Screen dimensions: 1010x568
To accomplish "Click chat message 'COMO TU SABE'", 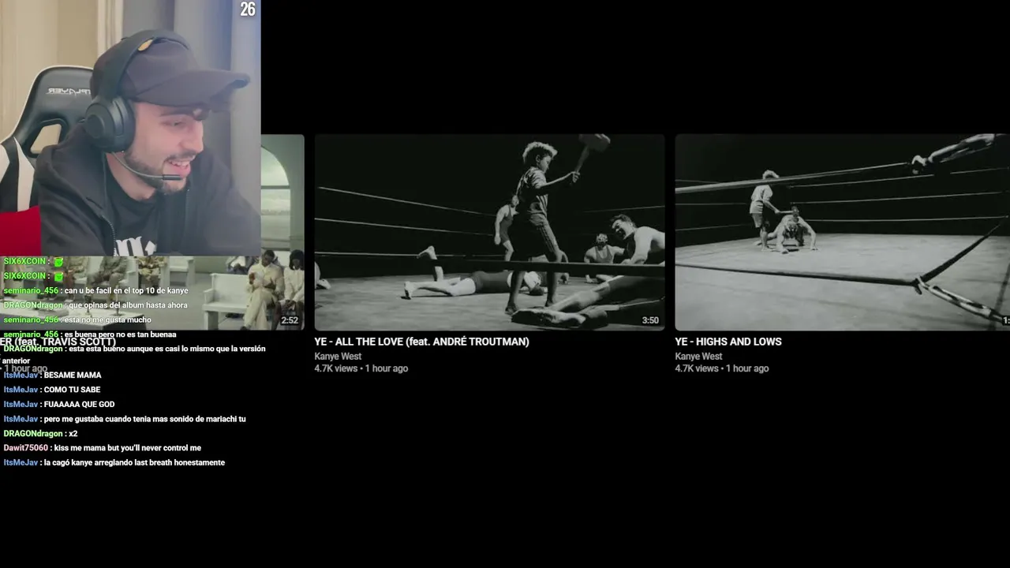I will pyautogui.click(x=72, y=390).
